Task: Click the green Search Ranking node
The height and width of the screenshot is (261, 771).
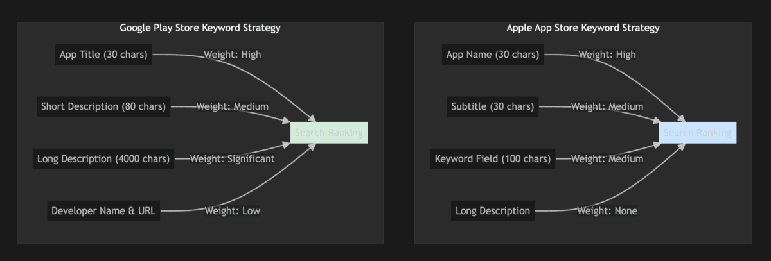Action: pos(329,133)
